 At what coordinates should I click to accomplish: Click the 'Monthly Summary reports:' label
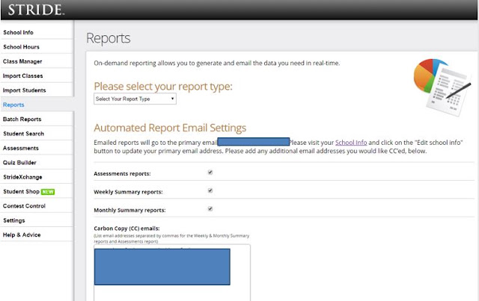tap(129, 210)
